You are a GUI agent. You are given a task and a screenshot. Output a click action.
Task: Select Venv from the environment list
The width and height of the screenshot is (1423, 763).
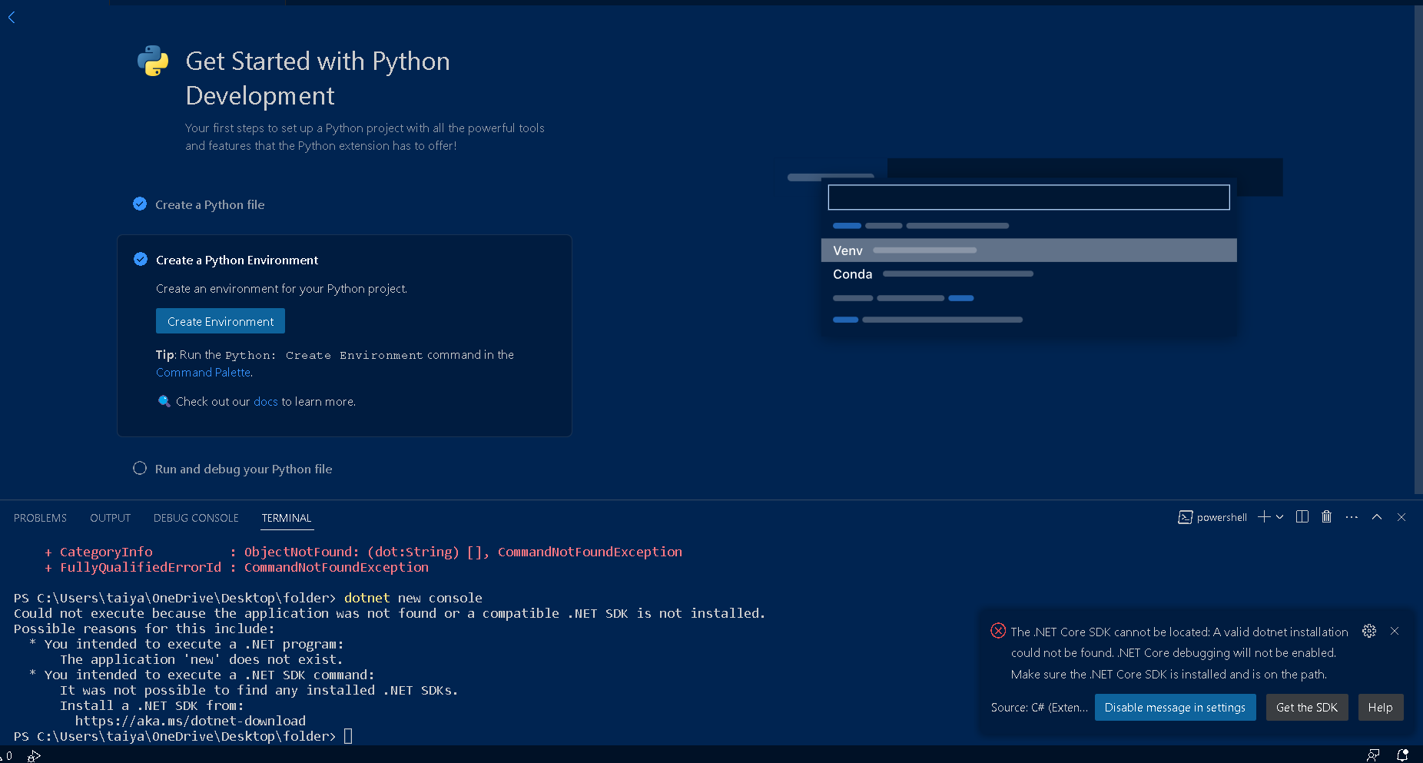coord(847,250)
